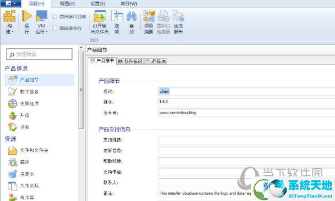The image size is (335, 201).
Task: Click the 帮助链接 input field
Action: [x=247, y=161]
